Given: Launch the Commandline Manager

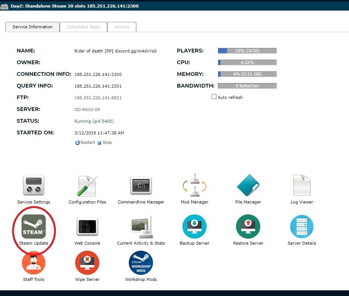Looking at the screenshot, I should [141, 185].
